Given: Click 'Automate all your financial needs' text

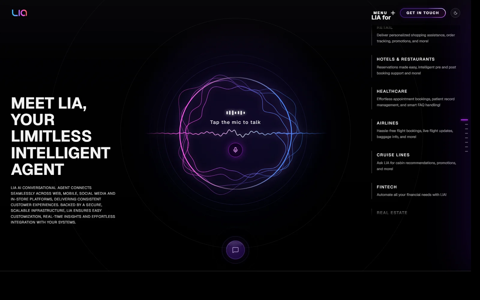Looking at the screenshot, I should point(412,195).
